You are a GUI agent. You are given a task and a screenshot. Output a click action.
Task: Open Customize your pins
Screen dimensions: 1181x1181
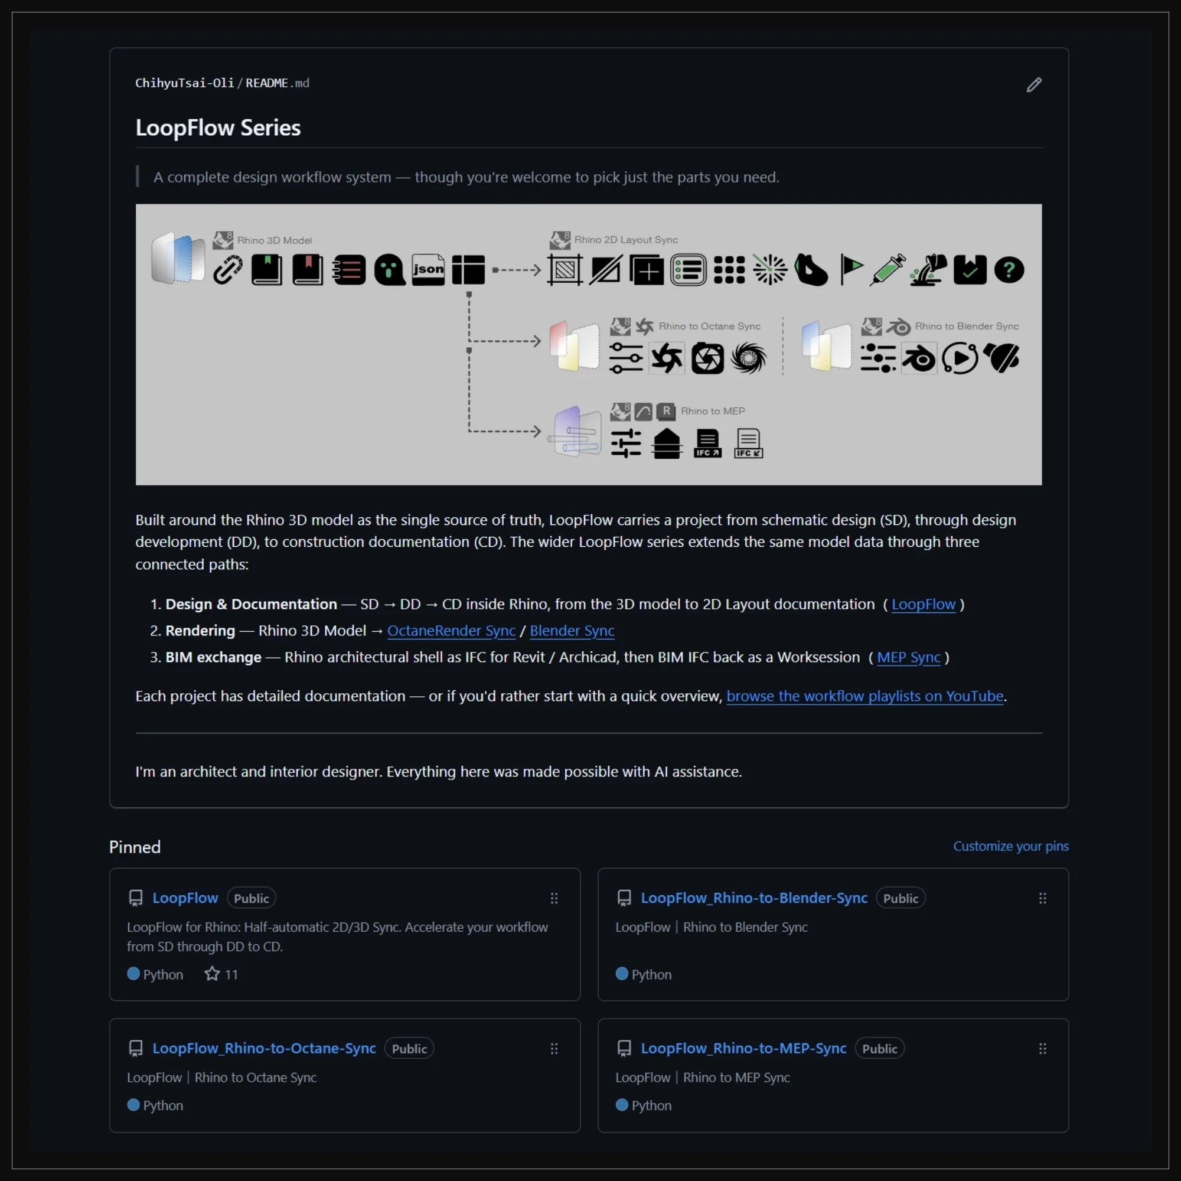point(1010,846)
